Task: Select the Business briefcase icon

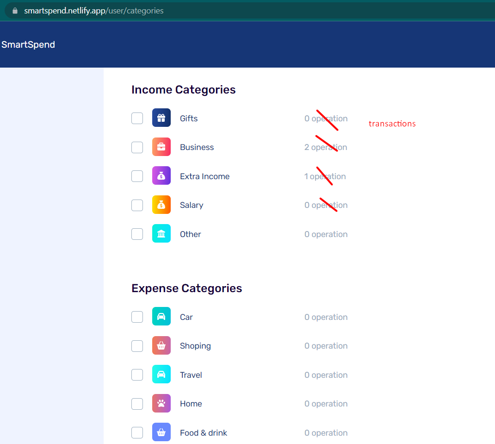Action: click(161, 147)
